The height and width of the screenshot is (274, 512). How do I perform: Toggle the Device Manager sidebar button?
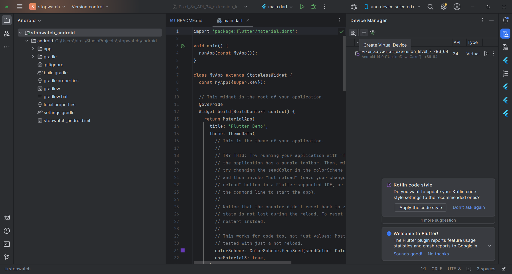505,34
